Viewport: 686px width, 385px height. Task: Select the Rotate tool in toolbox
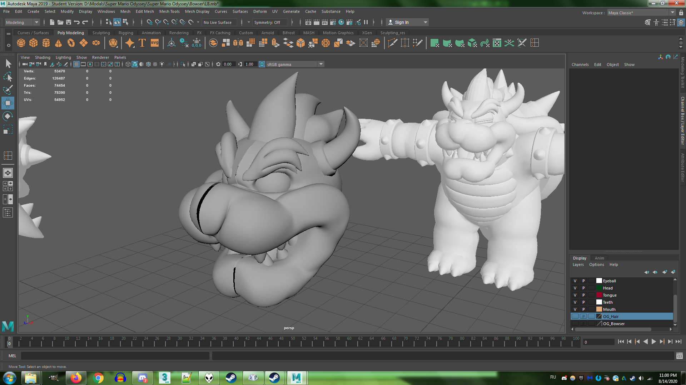coord(8,116)
